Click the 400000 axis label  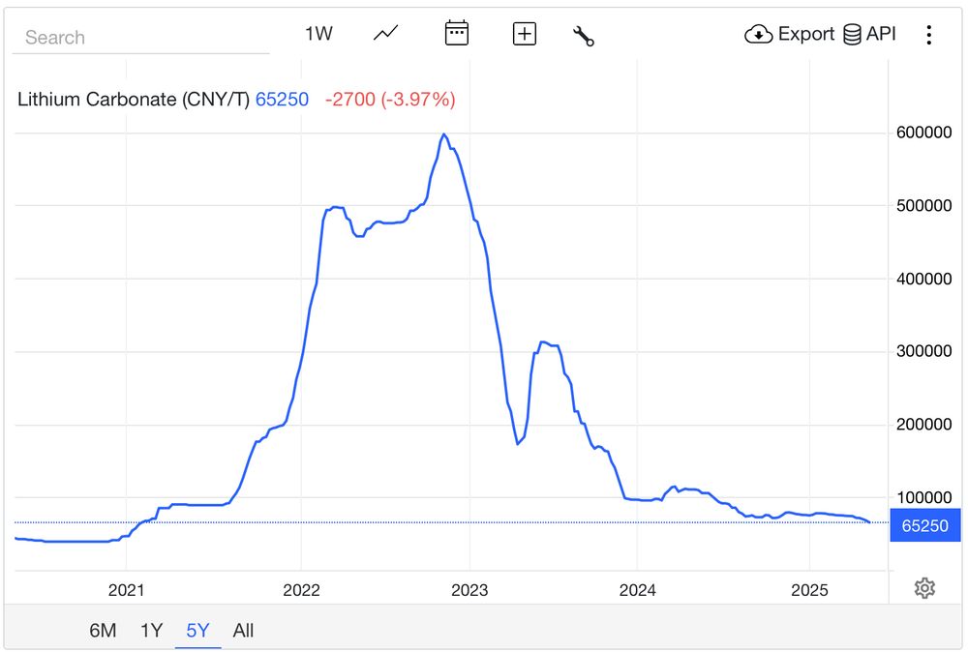(x=923, y=279)
